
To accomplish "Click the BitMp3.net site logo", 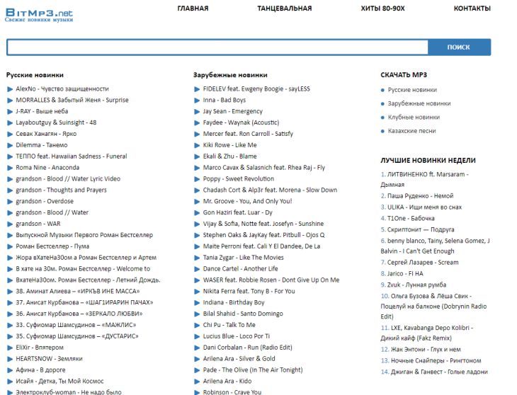I will tap(39, 14).
